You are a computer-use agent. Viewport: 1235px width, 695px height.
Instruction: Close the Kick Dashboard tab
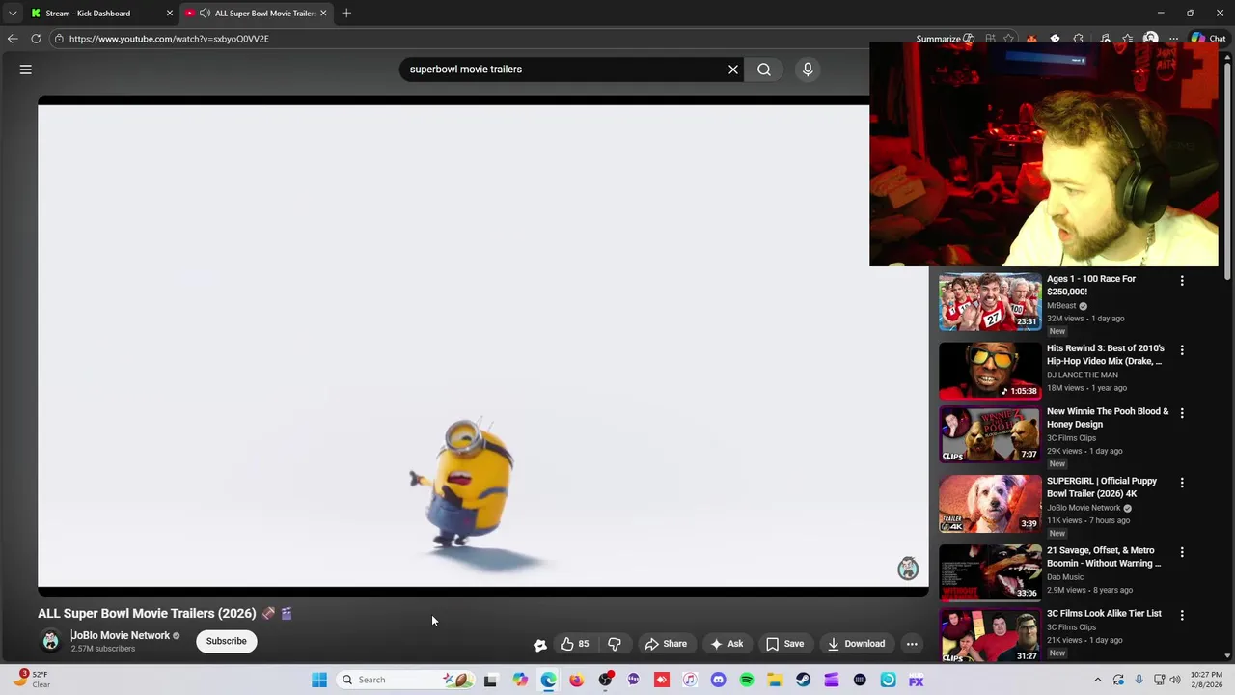[x=169, y=14]
